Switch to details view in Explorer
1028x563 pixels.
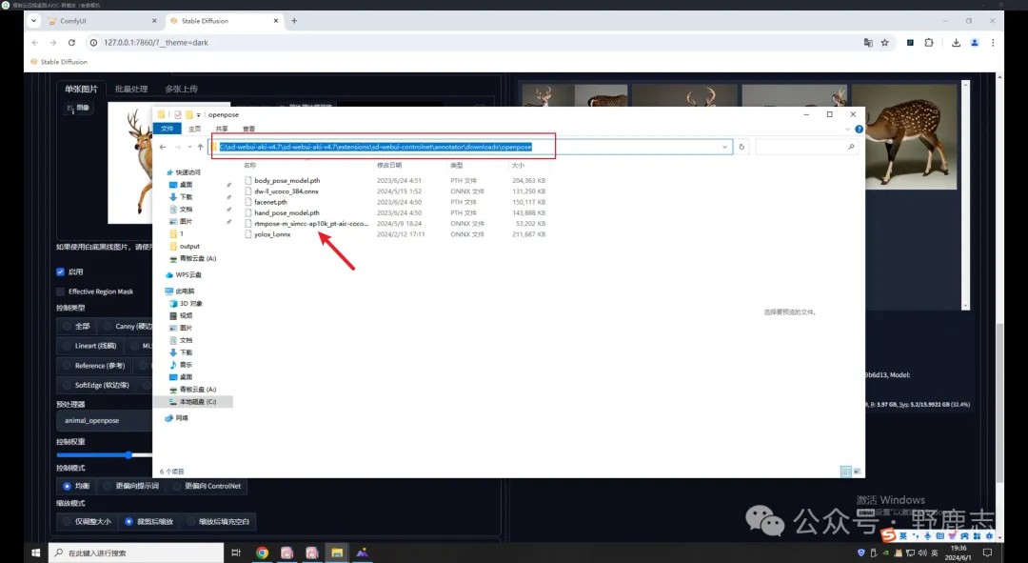click(846, 472)
